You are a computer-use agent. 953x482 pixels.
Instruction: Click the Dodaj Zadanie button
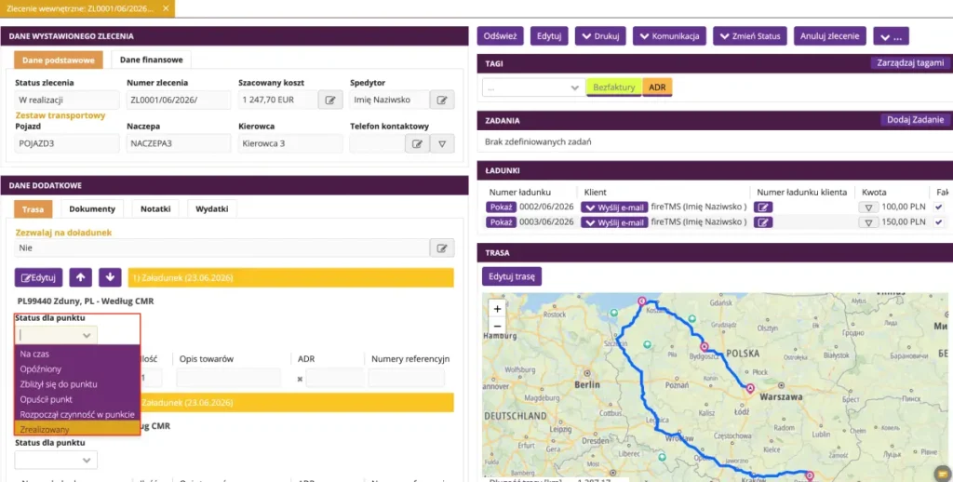pos(915,120)
